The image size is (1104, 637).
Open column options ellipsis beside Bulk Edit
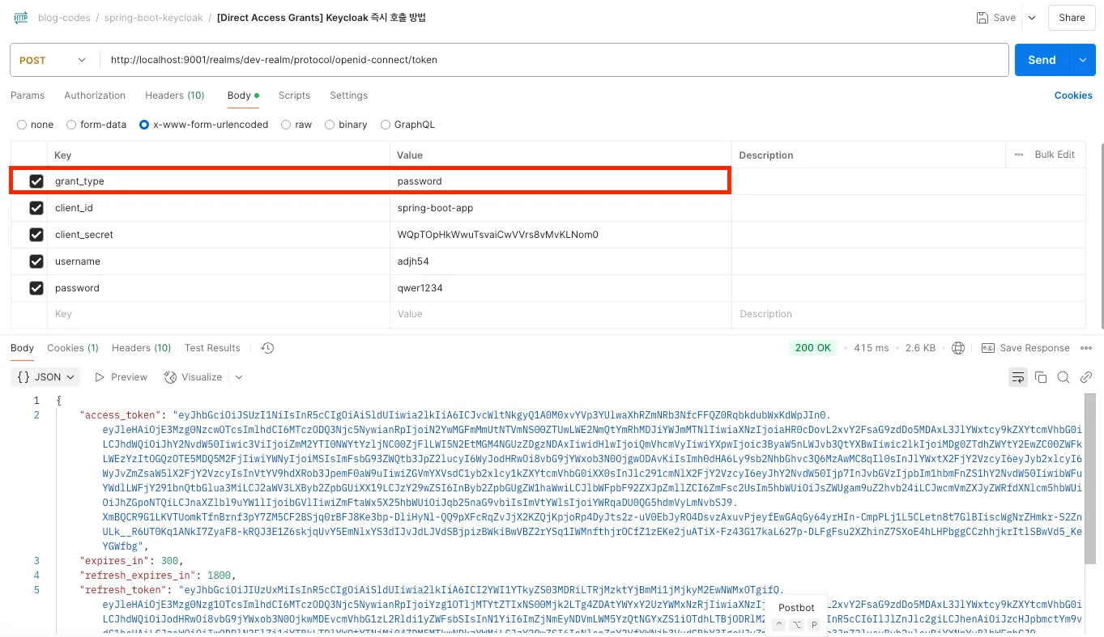1018,155
